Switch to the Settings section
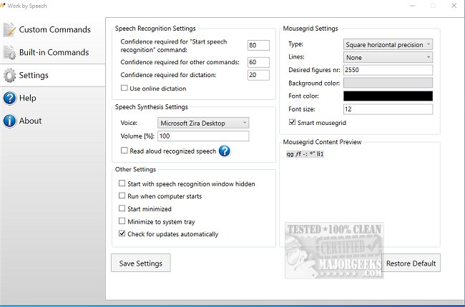465x307 pixels. click(x=53, y=75)
